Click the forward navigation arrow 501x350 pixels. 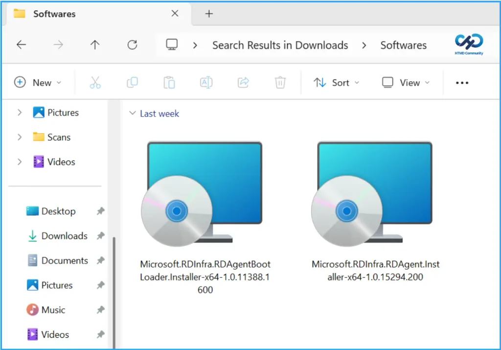[58, 45]
